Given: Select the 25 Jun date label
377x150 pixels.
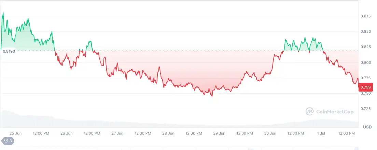Looking at the screenshot, I should click(x=16, y=133).
